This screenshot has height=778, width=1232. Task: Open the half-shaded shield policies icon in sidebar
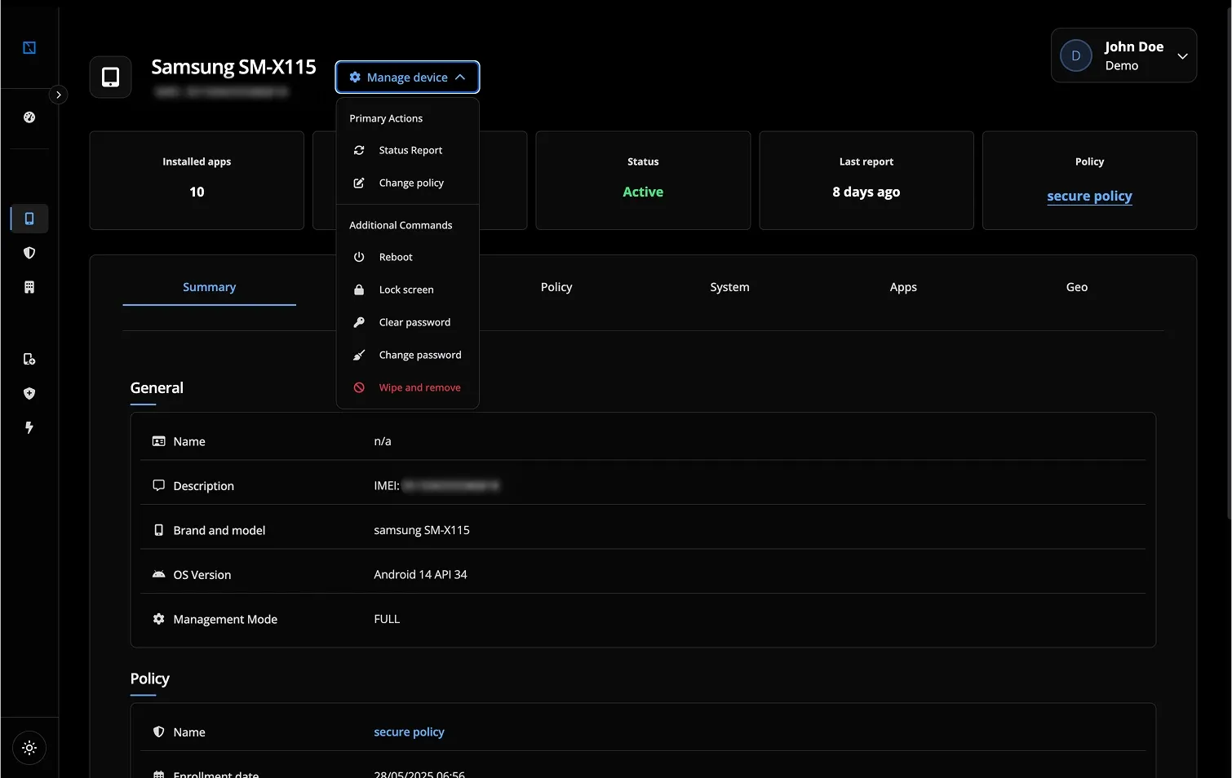pos(29,253)
